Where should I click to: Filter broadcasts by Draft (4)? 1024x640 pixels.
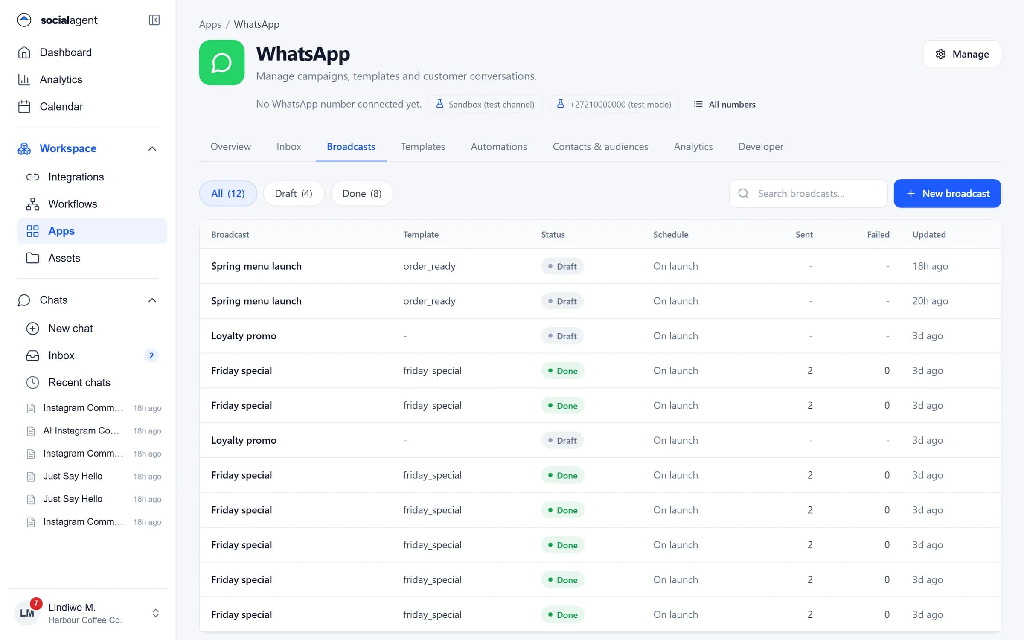294,194
